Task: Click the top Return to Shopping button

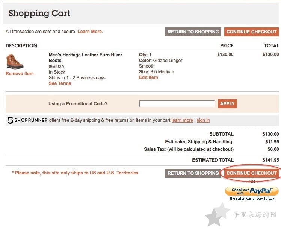Action: 193,32
